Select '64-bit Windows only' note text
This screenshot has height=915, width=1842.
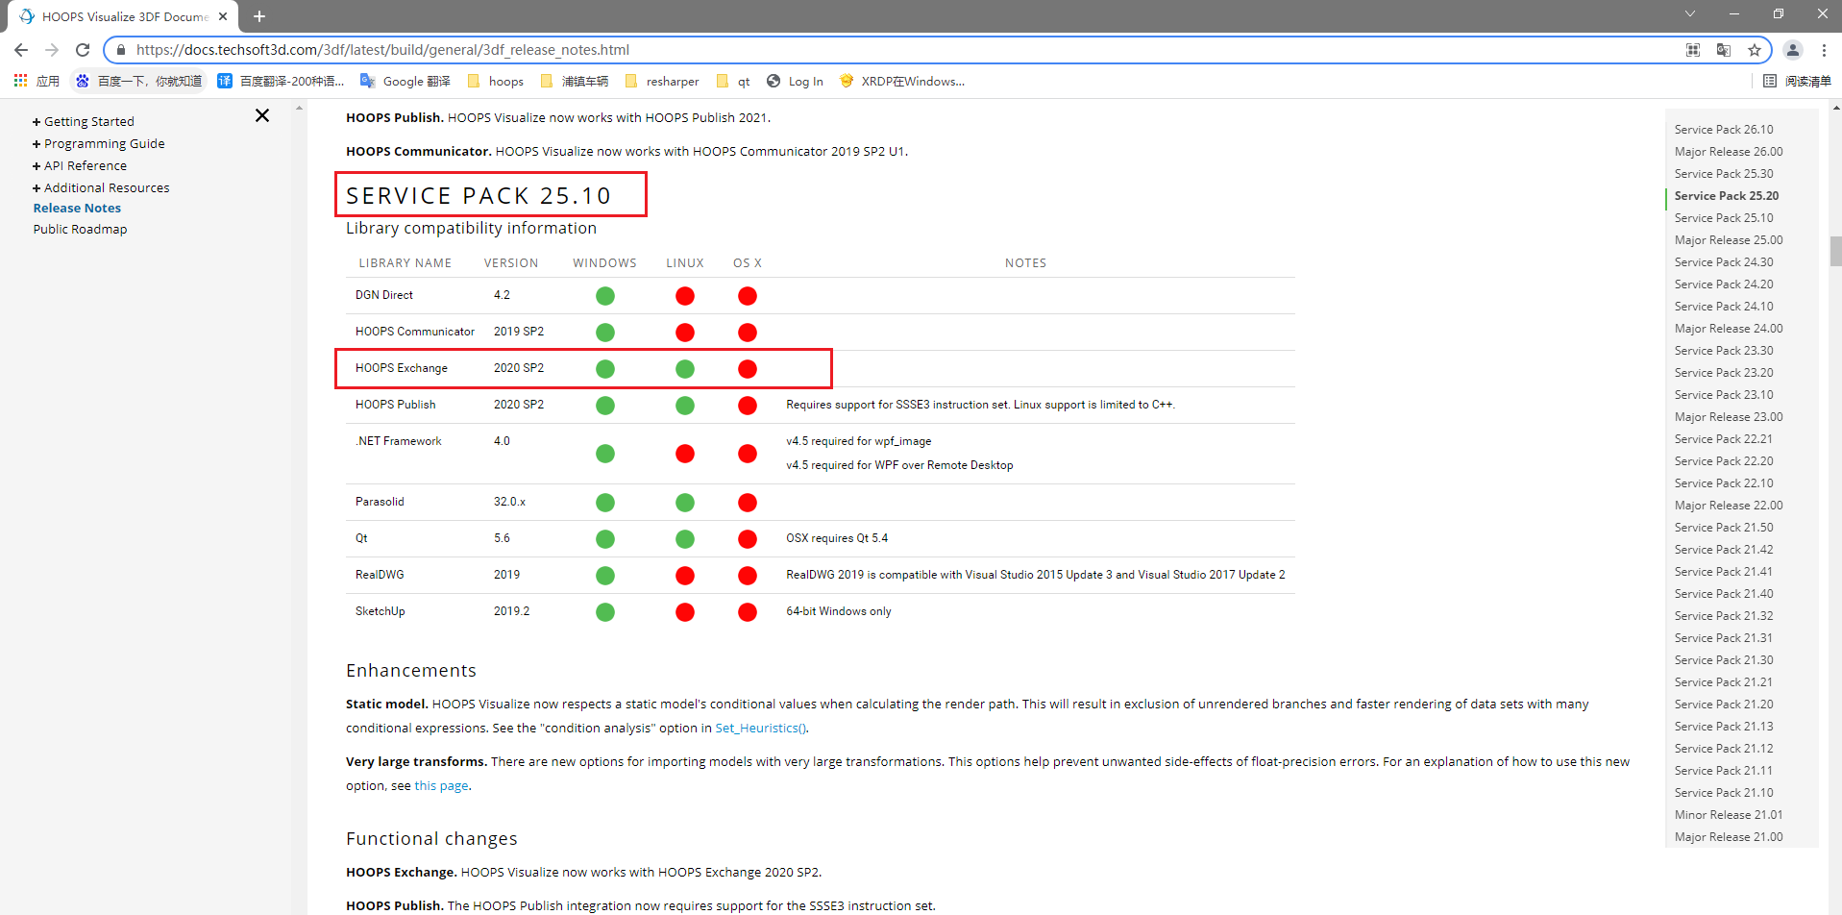839,611
